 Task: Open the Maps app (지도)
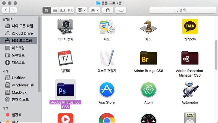coord(107,26)
